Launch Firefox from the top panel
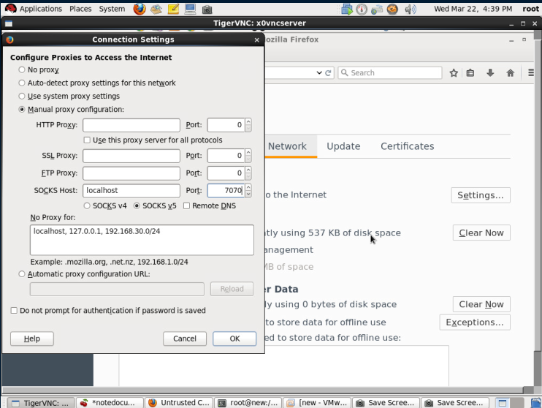Screen dimensions: 542x408 point(140,9)
